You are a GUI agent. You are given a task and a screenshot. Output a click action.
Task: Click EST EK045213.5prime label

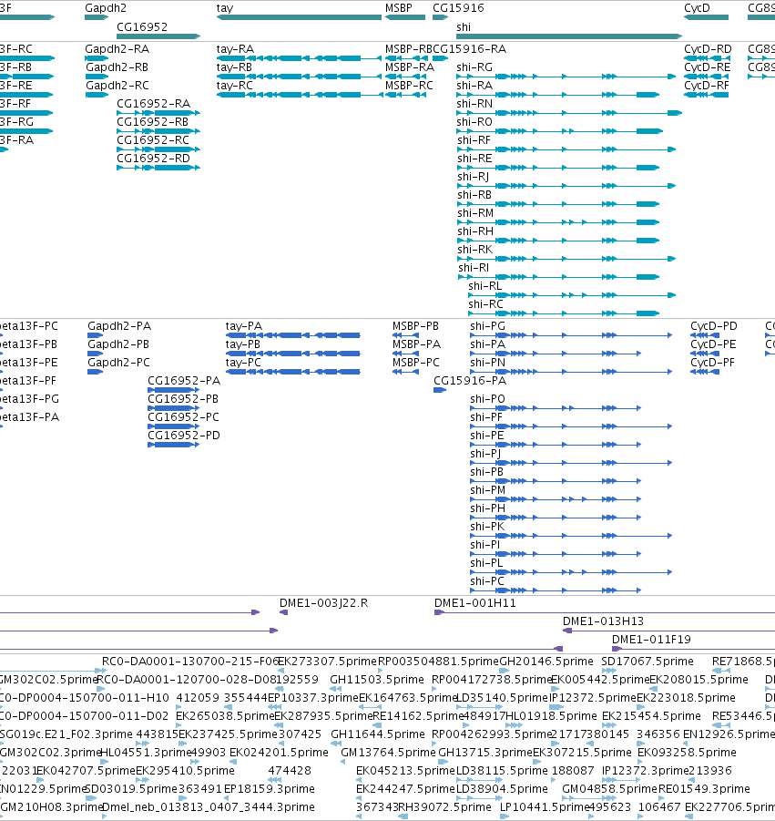click(x=405, y=770)
